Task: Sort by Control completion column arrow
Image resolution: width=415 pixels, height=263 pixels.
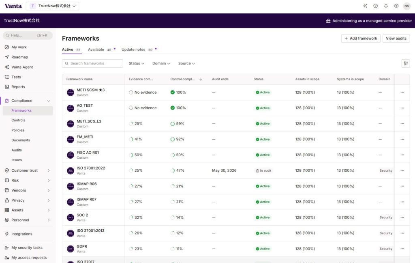Action: click(x=201, y=79)
